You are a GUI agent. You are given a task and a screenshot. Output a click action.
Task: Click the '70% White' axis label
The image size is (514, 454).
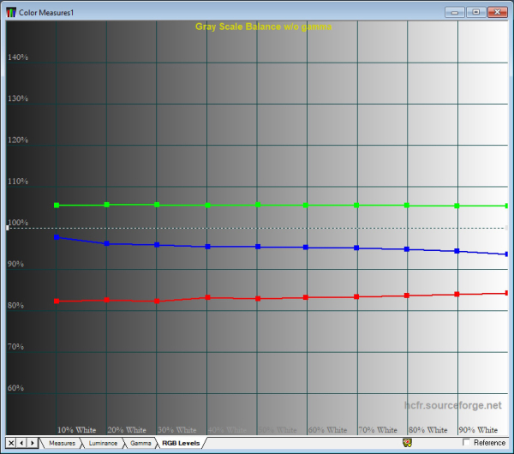pos(378,430)
